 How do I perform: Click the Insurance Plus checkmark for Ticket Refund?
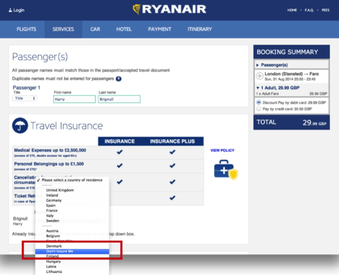pos(173,198)
